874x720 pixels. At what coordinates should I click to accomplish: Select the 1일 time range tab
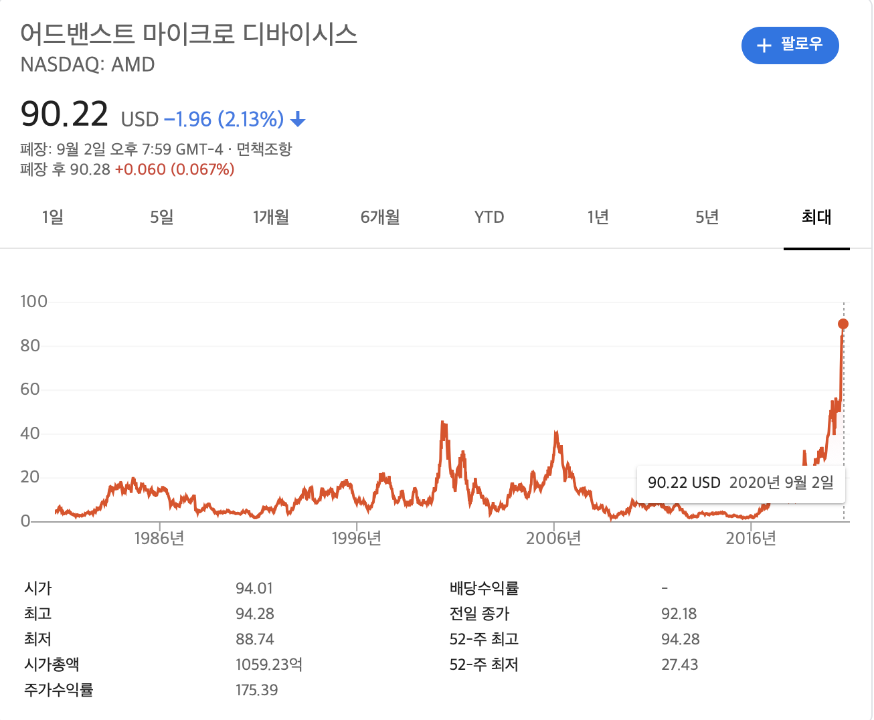[53, 217]
